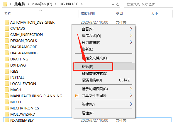Click the DXFDWG folder name
This screenshot has height=122, width=173.
point(18,65)
